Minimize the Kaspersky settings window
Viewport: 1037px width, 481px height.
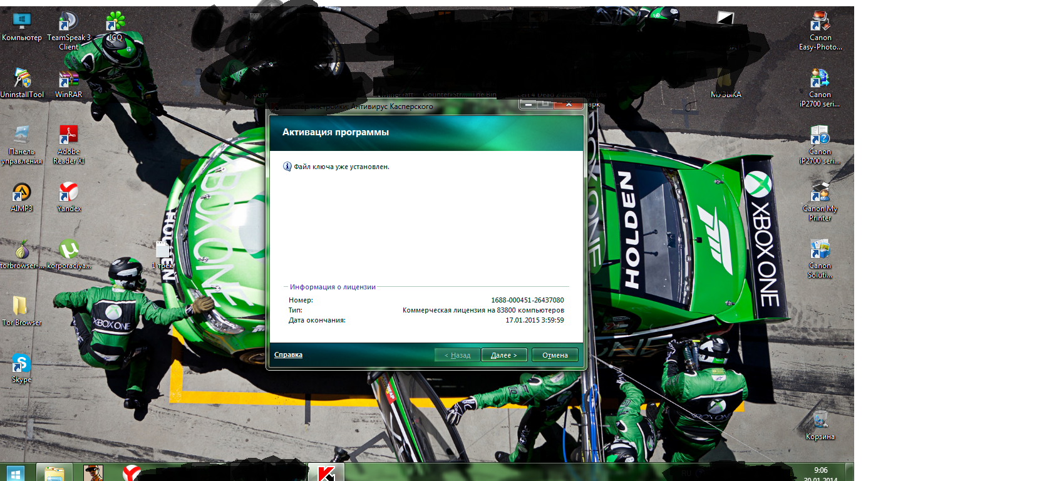tap(529, 104)
